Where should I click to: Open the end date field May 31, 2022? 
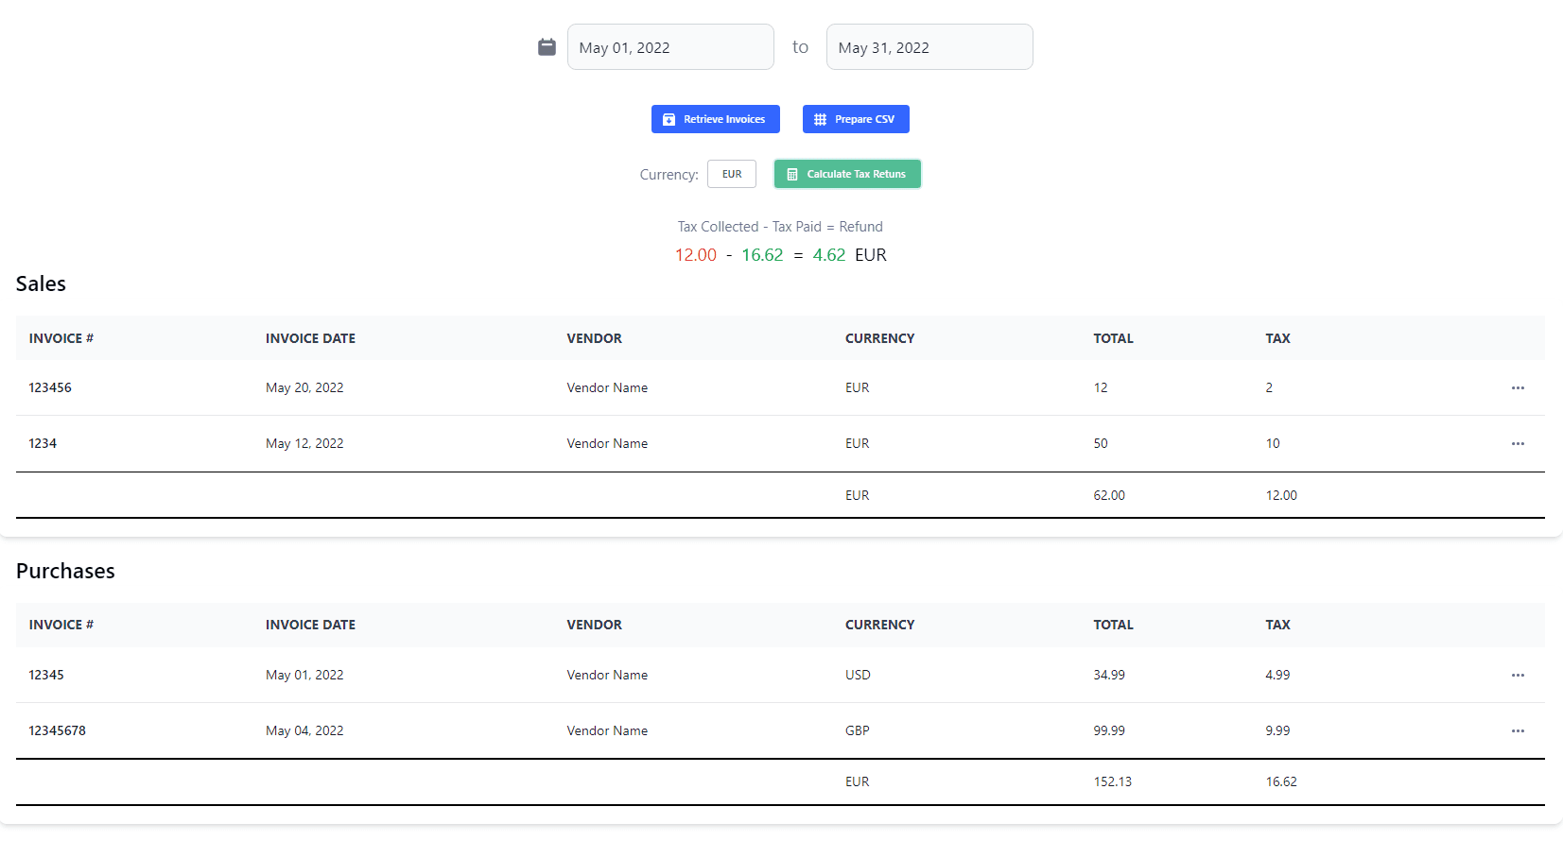929,47
